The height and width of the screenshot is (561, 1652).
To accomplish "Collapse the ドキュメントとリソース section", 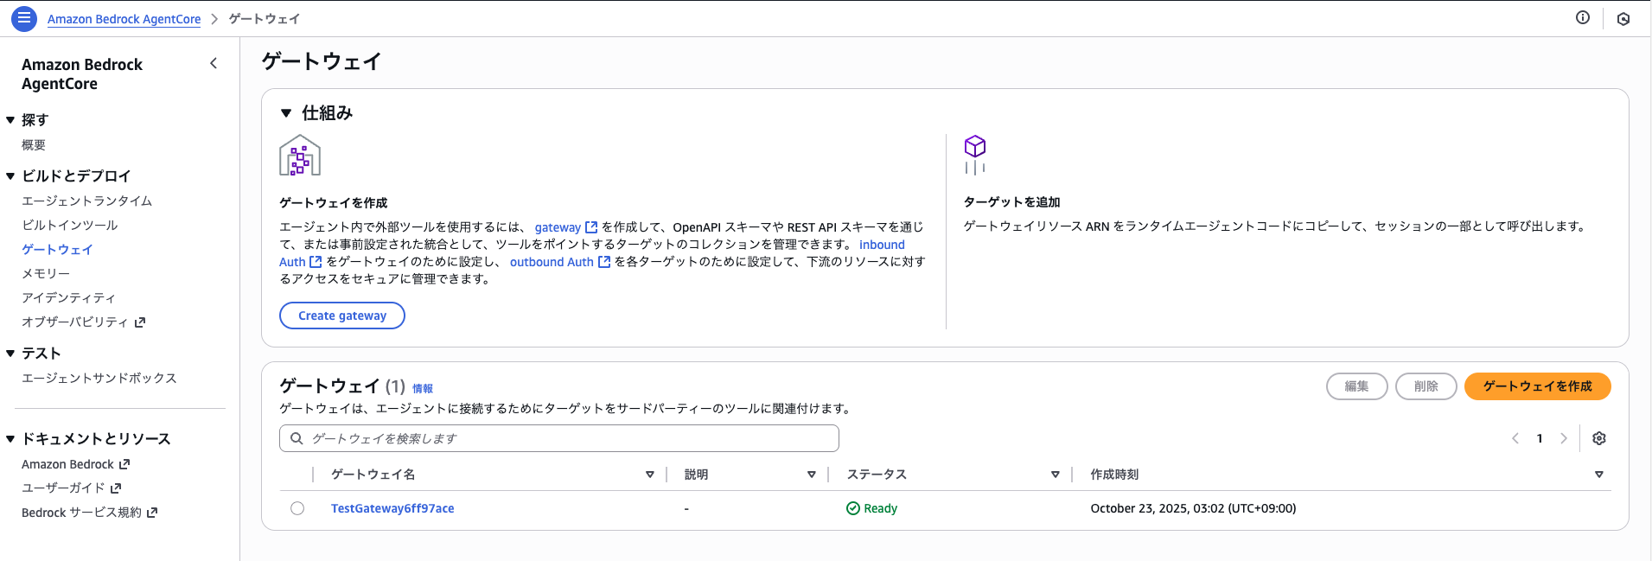I will tap(10, 439).
